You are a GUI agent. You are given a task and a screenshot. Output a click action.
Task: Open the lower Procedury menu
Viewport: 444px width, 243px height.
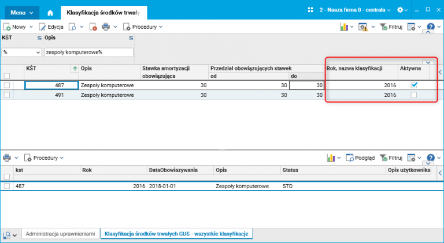point(44,158)
